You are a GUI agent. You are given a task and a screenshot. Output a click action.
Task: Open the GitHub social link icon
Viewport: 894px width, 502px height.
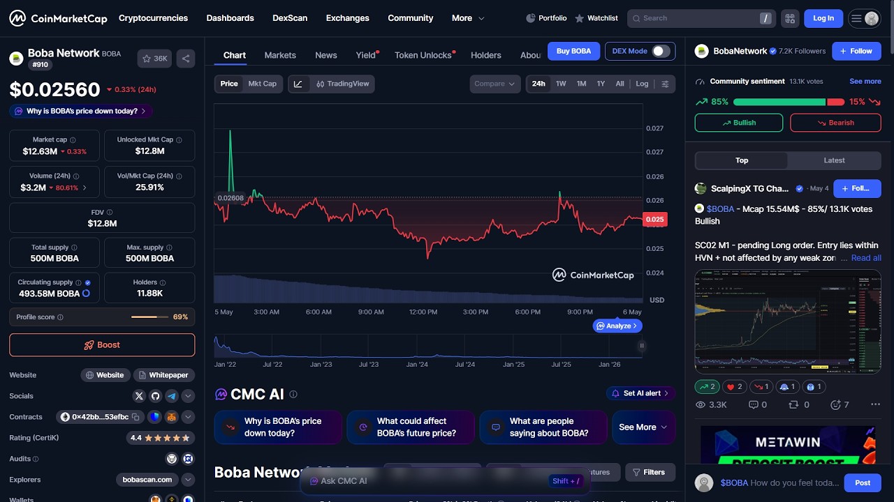[155, 396]
